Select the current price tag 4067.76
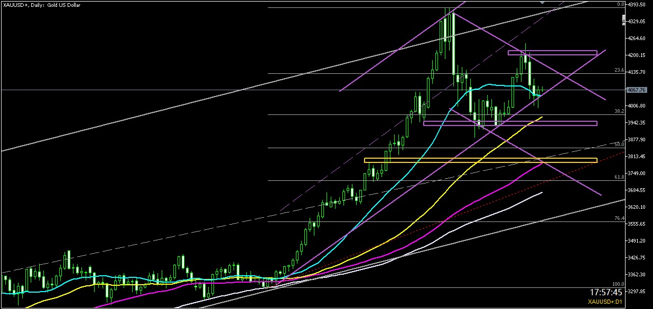This screenshot has height=309, width=653. click(x=637, y=90)
